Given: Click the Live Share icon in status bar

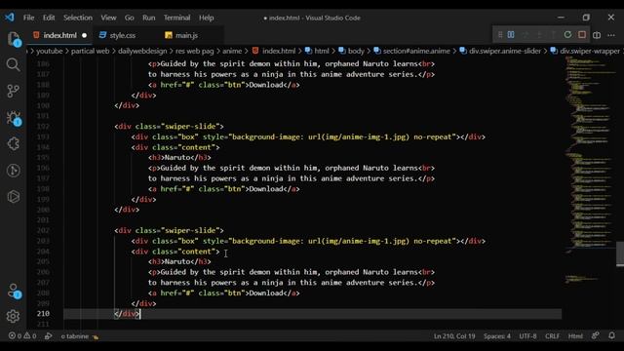Looking at the screenshot, I should coord(48,335).
